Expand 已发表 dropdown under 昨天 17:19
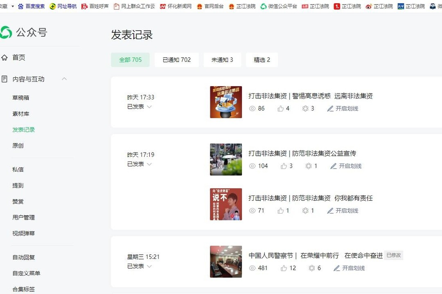 149,164
